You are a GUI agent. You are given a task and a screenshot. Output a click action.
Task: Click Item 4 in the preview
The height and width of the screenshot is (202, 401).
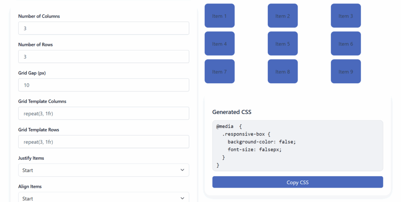(219, 44)
